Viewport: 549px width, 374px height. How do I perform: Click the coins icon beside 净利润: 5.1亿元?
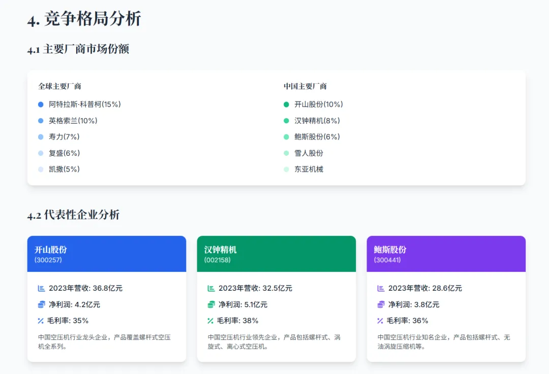click(211, 304)
